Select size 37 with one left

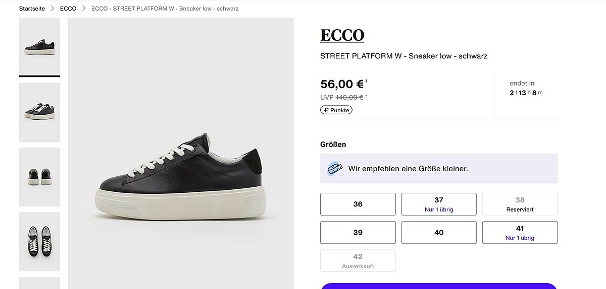pyautogui.click(x=439, y=204)
